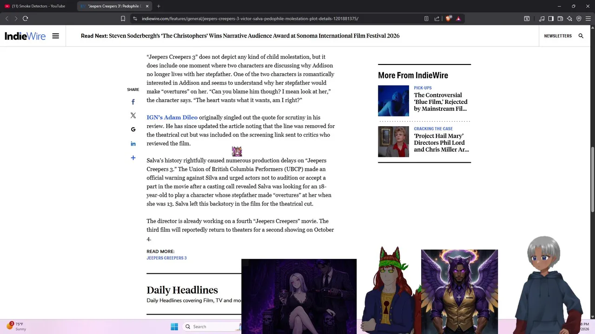Expand more share options plus icon
Viewport: 595px width, 334px height.
(x=133, y=158)
